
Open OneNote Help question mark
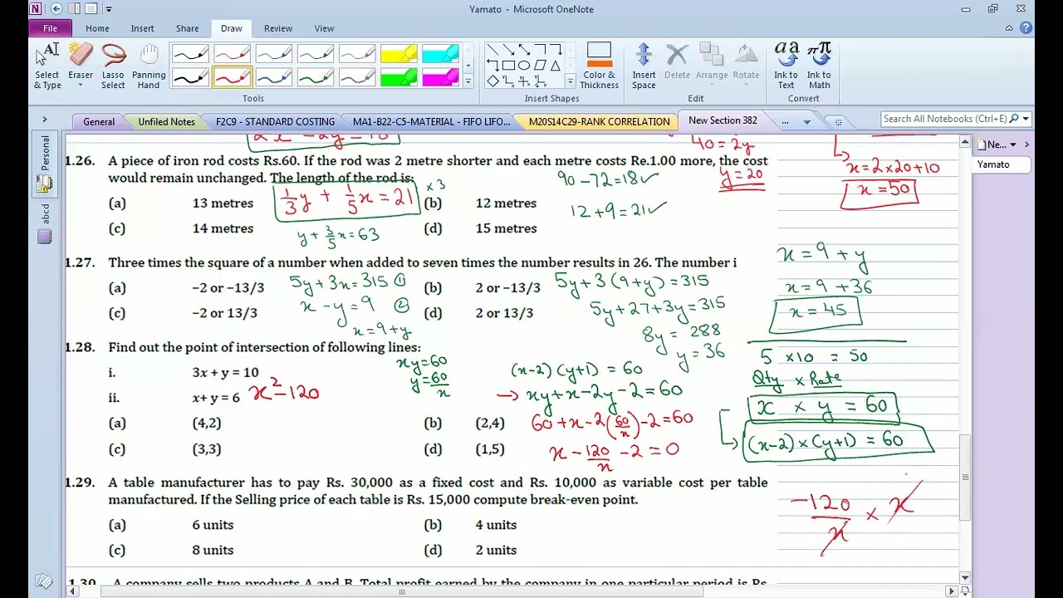point(1026,28)
